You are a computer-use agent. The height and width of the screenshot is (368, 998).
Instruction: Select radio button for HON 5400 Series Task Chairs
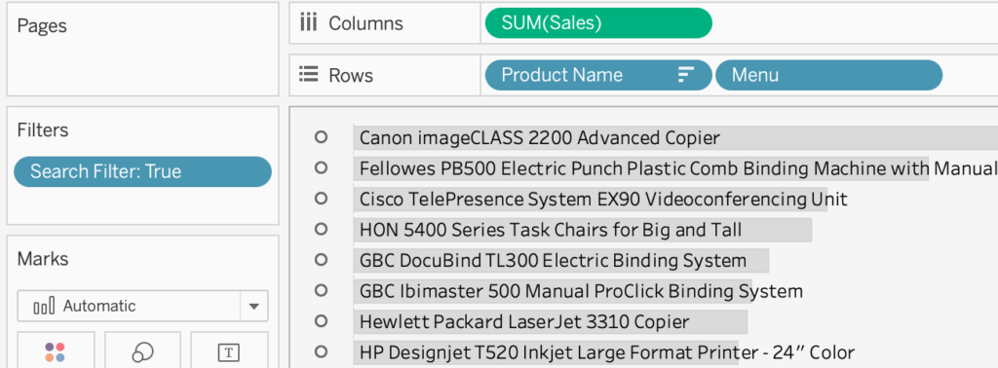pyautogui.click(x=321, y=229)
